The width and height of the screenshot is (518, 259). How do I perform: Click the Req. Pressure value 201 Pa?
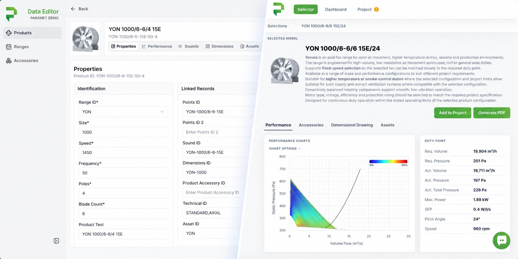click(479, 161)
